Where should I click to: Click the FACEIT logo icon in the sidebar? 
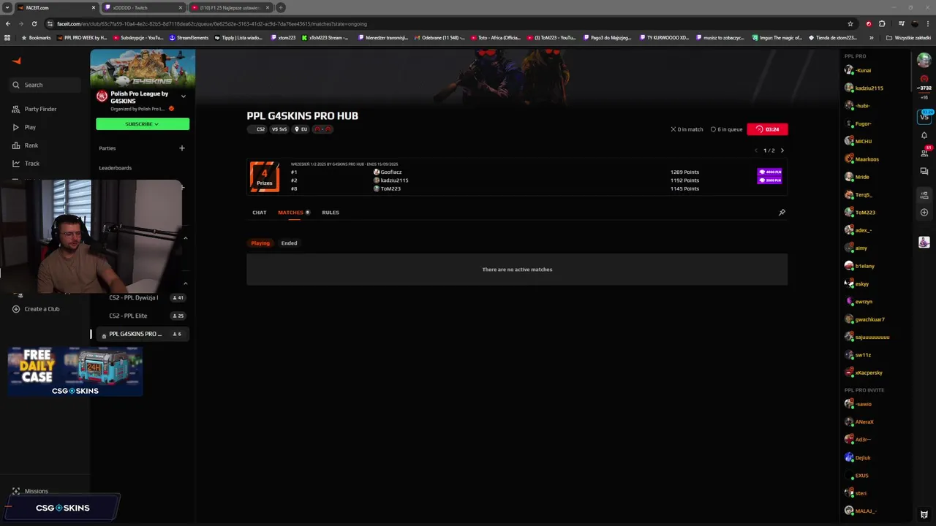(17, 61)
